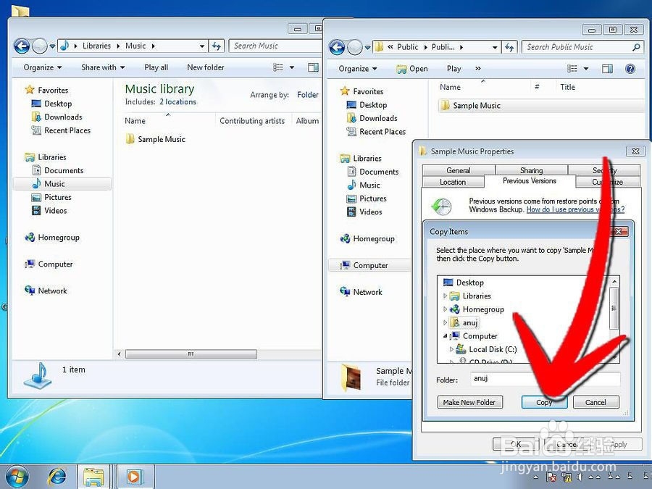Click Forward arrow in Music library window
This screenshot has width=652, height=489.
pyautogui.click(x=40, y=46)
